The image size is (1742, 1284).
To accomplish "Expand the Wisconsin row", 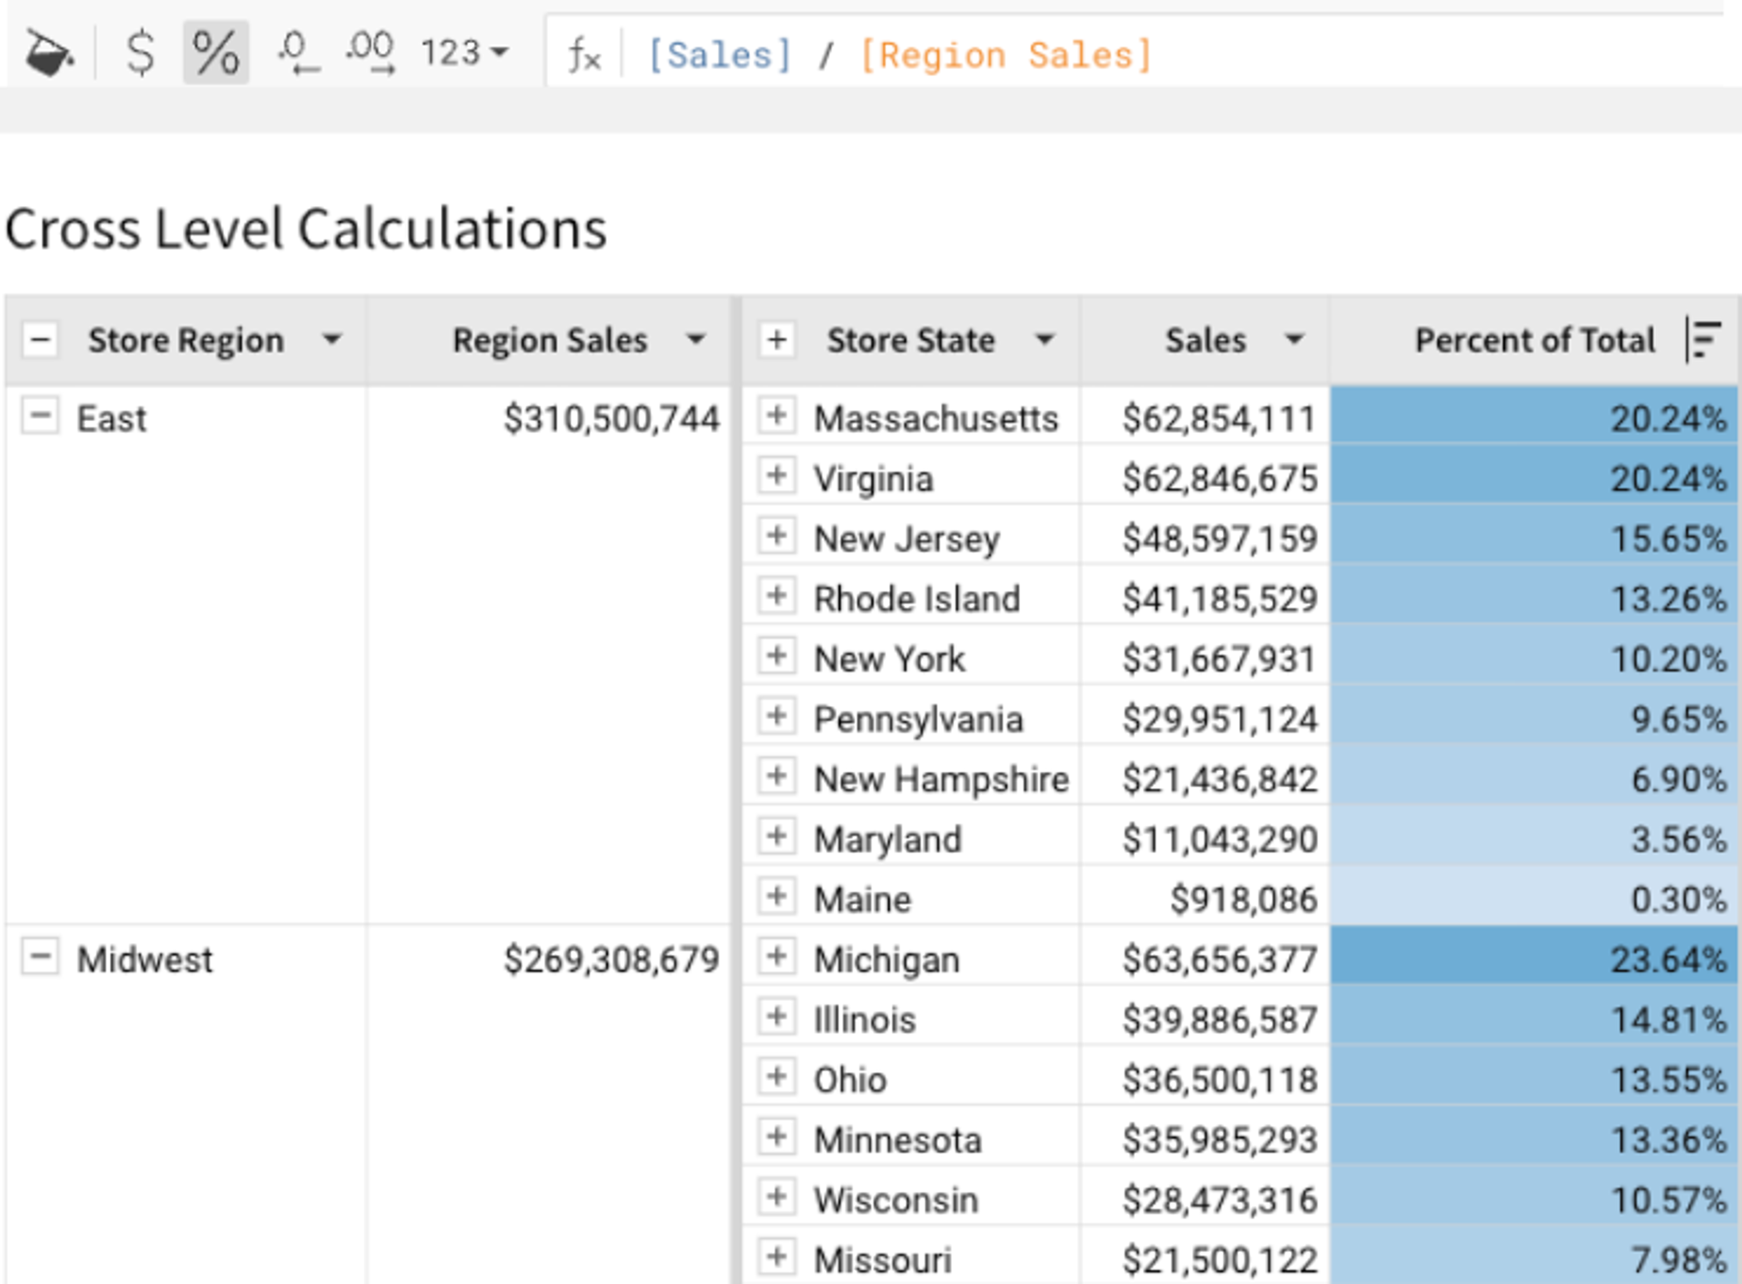I will [777, 1197].
